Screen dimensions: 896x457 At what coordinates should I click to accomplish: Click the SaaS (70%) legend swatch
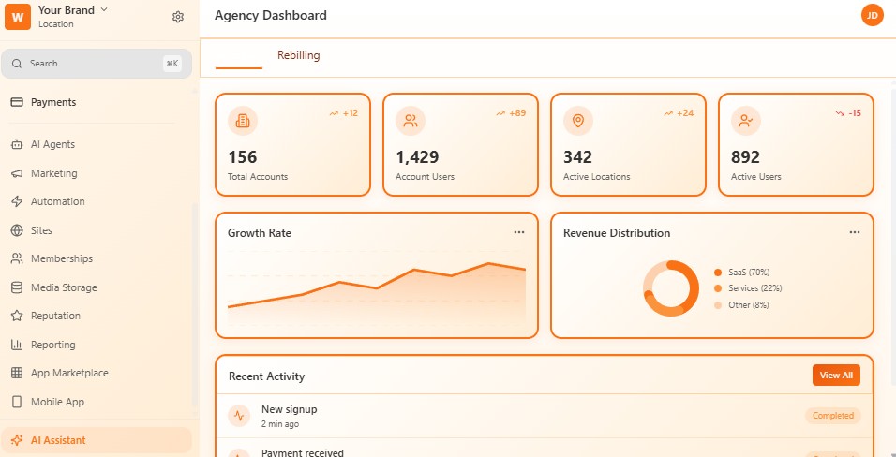[x=718, y=273]
